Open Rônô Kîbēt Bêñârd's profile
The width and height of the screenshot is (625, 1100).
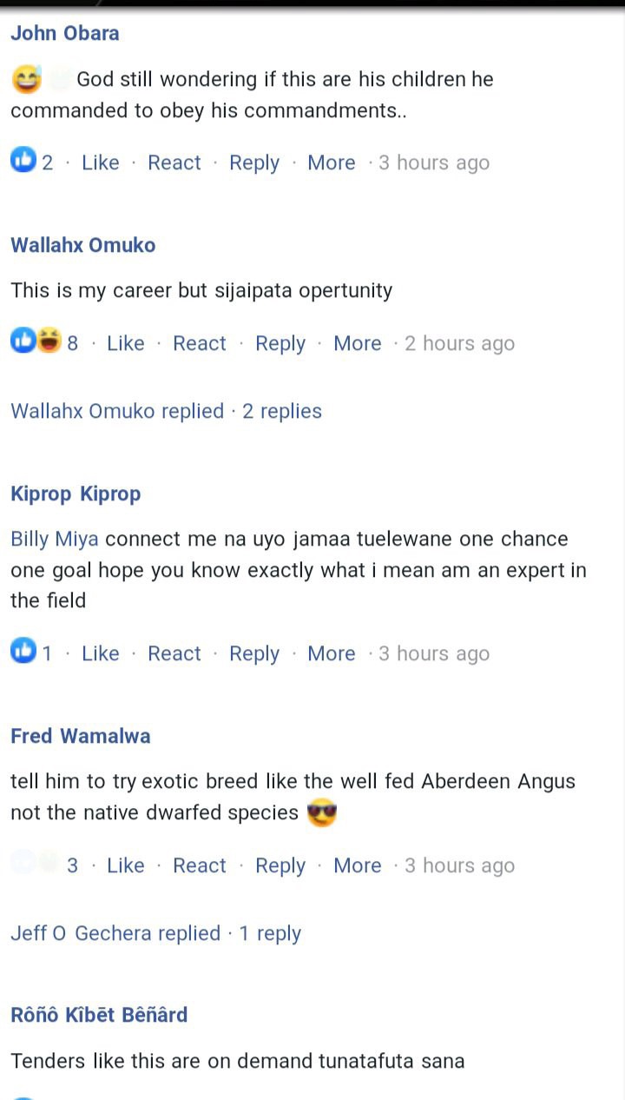pos(99,1014)
